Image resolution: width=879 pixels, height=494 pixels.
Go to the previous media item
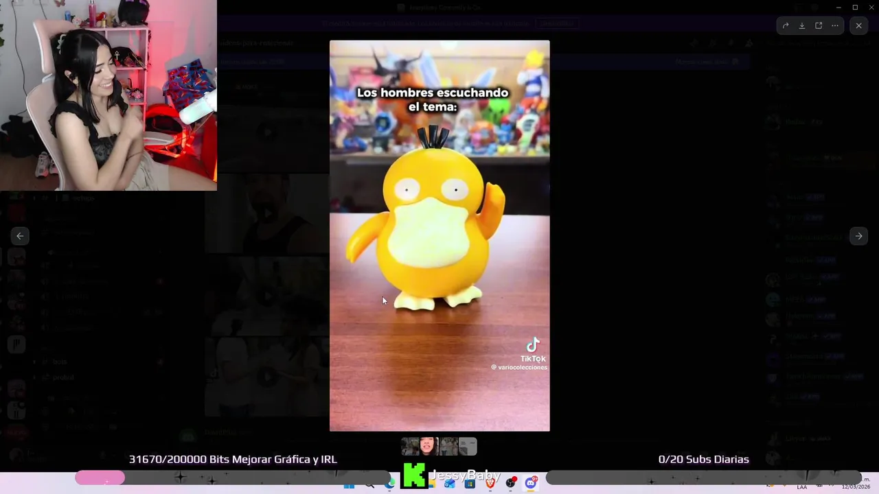coord(20,236)
